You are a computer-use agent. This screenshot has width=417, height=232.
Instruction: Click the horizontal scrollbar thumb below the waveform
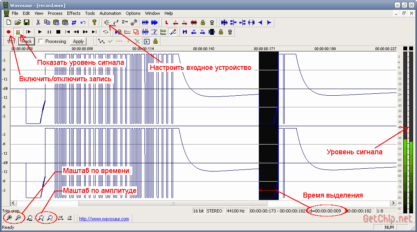pyautogui.click(x=173, y=203)
